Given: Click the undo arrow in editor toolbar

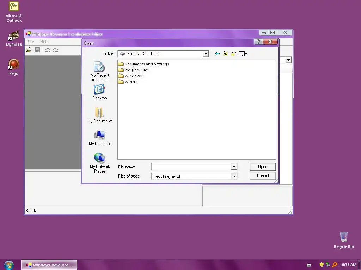Looking at the screenshot, I should 48,50.
